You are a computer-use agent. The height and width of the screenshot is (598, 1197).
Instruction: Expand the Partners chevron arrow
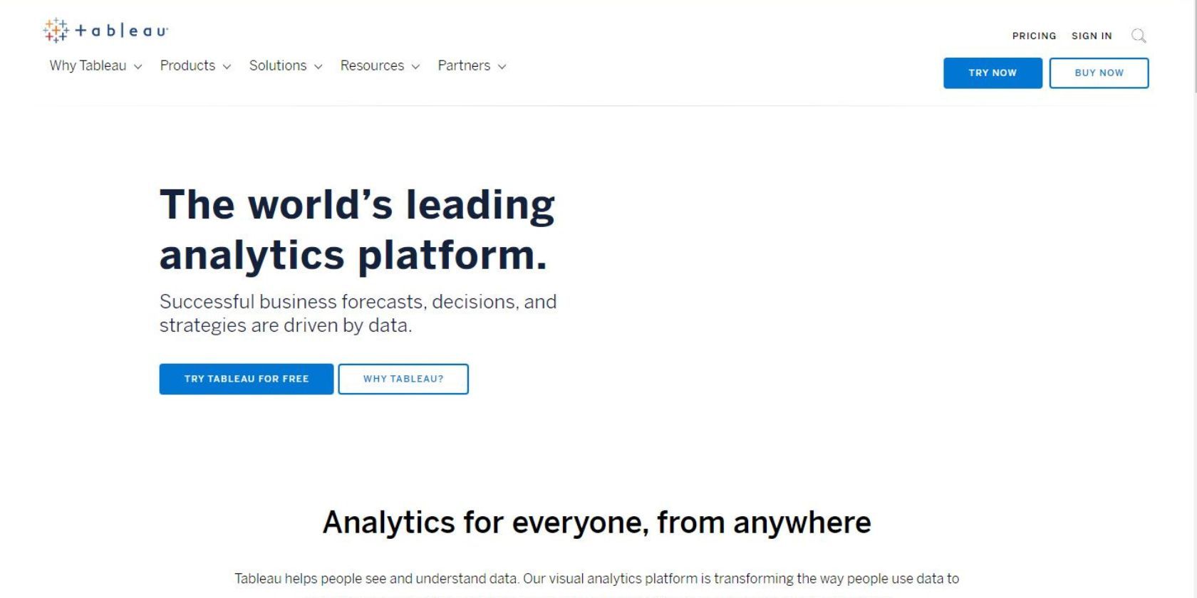(502, 67)
